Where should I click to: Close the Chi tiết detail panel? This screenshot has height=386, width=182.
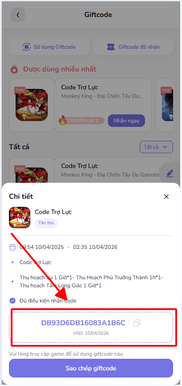pos(166,197)
